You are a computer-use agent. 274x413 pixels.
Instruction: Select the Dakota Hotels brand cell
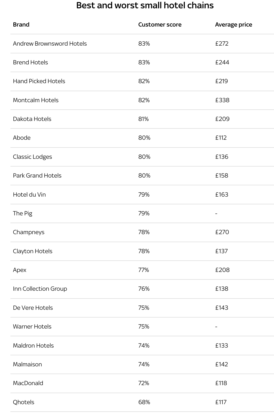pos(32,119)
